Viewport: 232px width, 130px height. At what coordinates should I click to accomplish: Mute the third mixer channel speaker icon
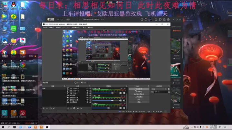[121, 108]
